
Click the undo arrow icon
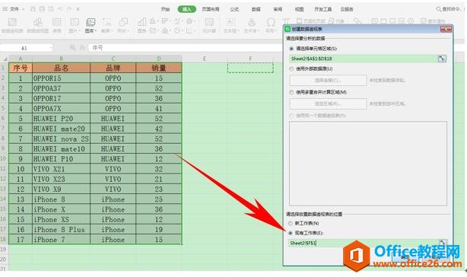tap(60, 9)
